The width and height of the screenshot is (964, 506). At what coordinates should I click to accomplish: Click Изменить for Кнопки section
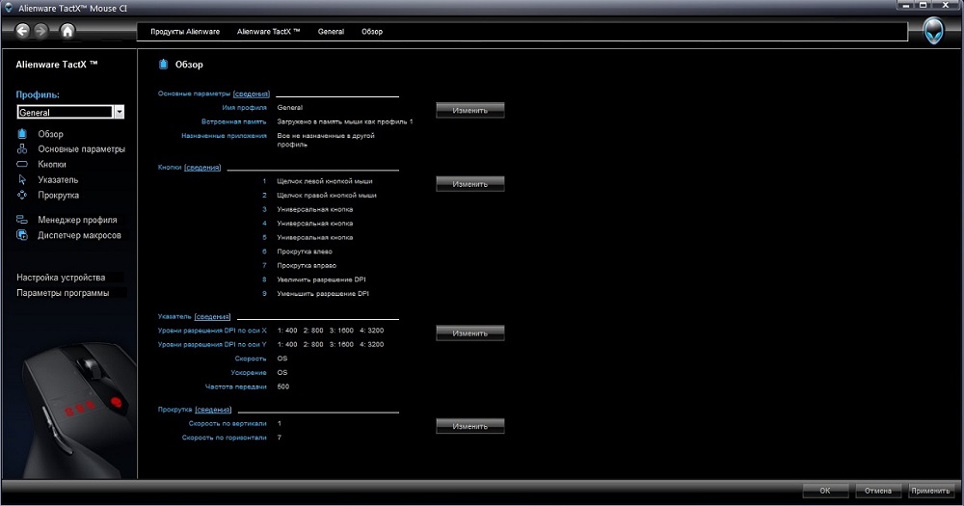(x=470, y=184)
